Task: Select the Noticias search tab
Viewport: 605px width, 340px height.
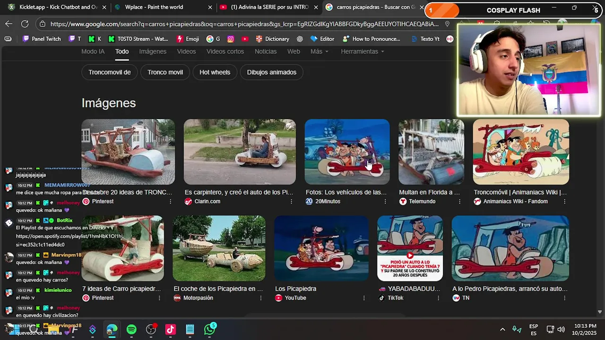Action: pyautogui.click(x=266, y=51)
